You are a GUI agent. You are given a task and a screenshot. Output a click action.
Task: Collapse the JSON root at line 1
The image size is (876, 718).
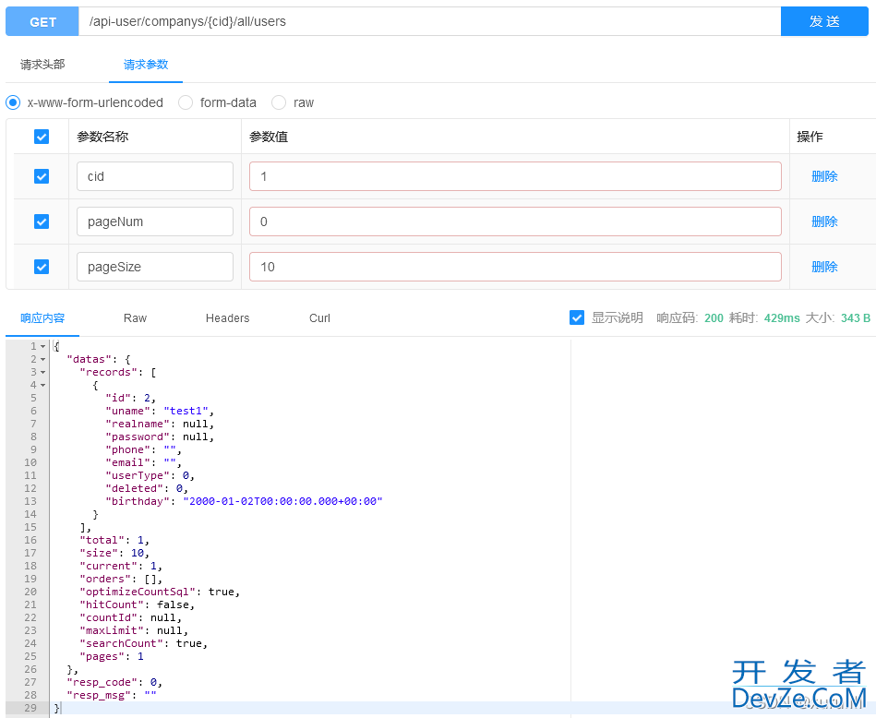[43, 346]
